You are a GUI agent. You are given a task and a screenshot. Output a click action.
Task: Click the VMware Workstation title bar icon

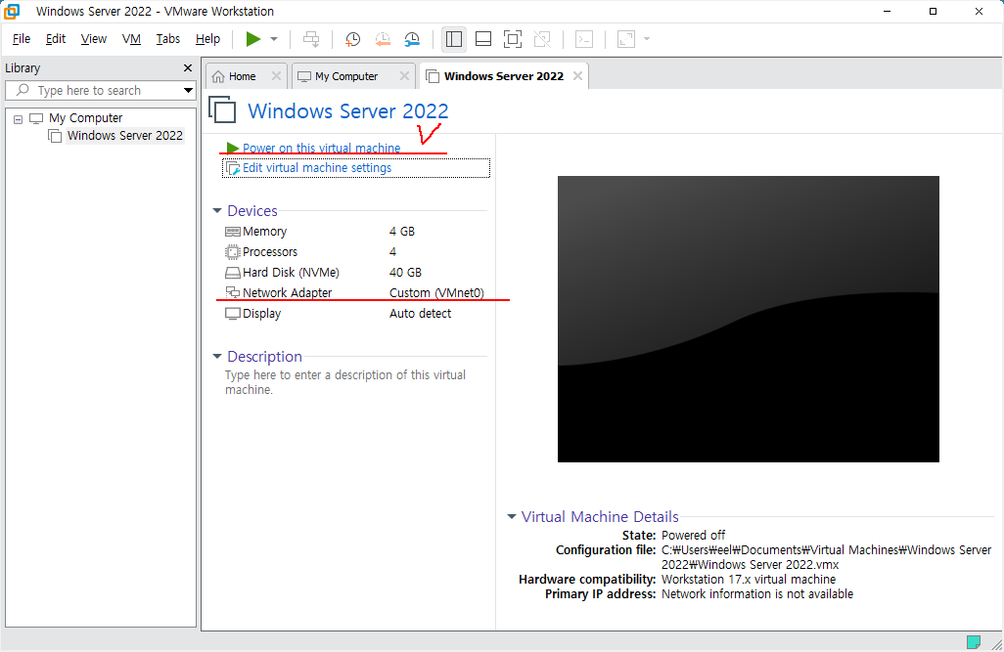point(12,11)
